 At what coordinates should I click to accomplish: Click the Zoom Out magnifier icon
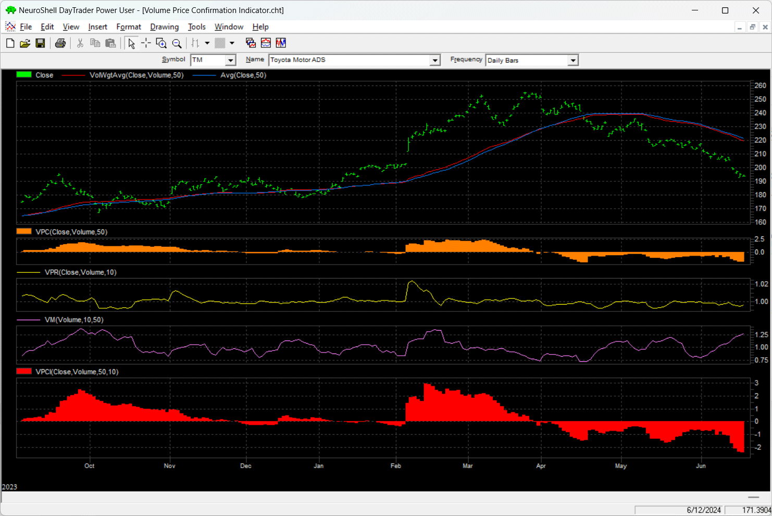[x=177, y=43]
